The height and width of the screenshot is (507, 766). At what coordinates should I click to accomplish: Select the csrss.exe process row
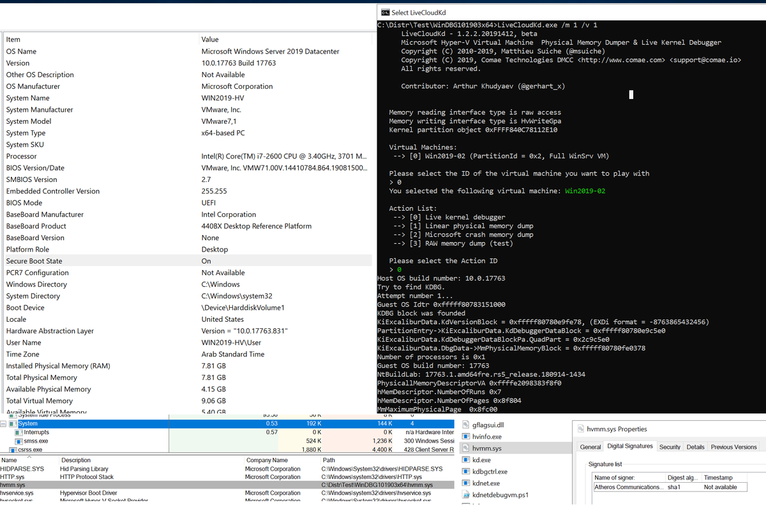[228, 450]
